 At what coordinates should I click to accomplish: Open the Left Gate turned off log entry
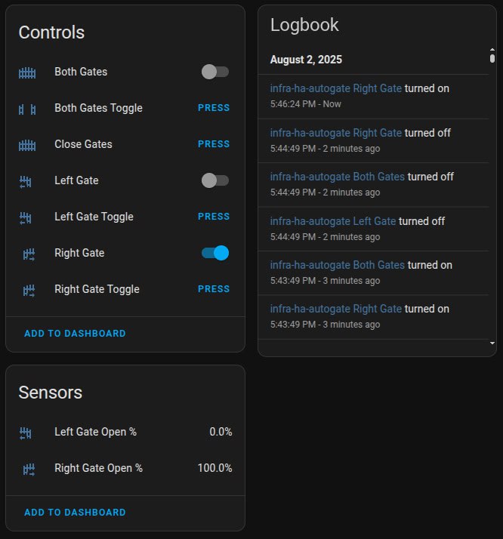point(373,229)
